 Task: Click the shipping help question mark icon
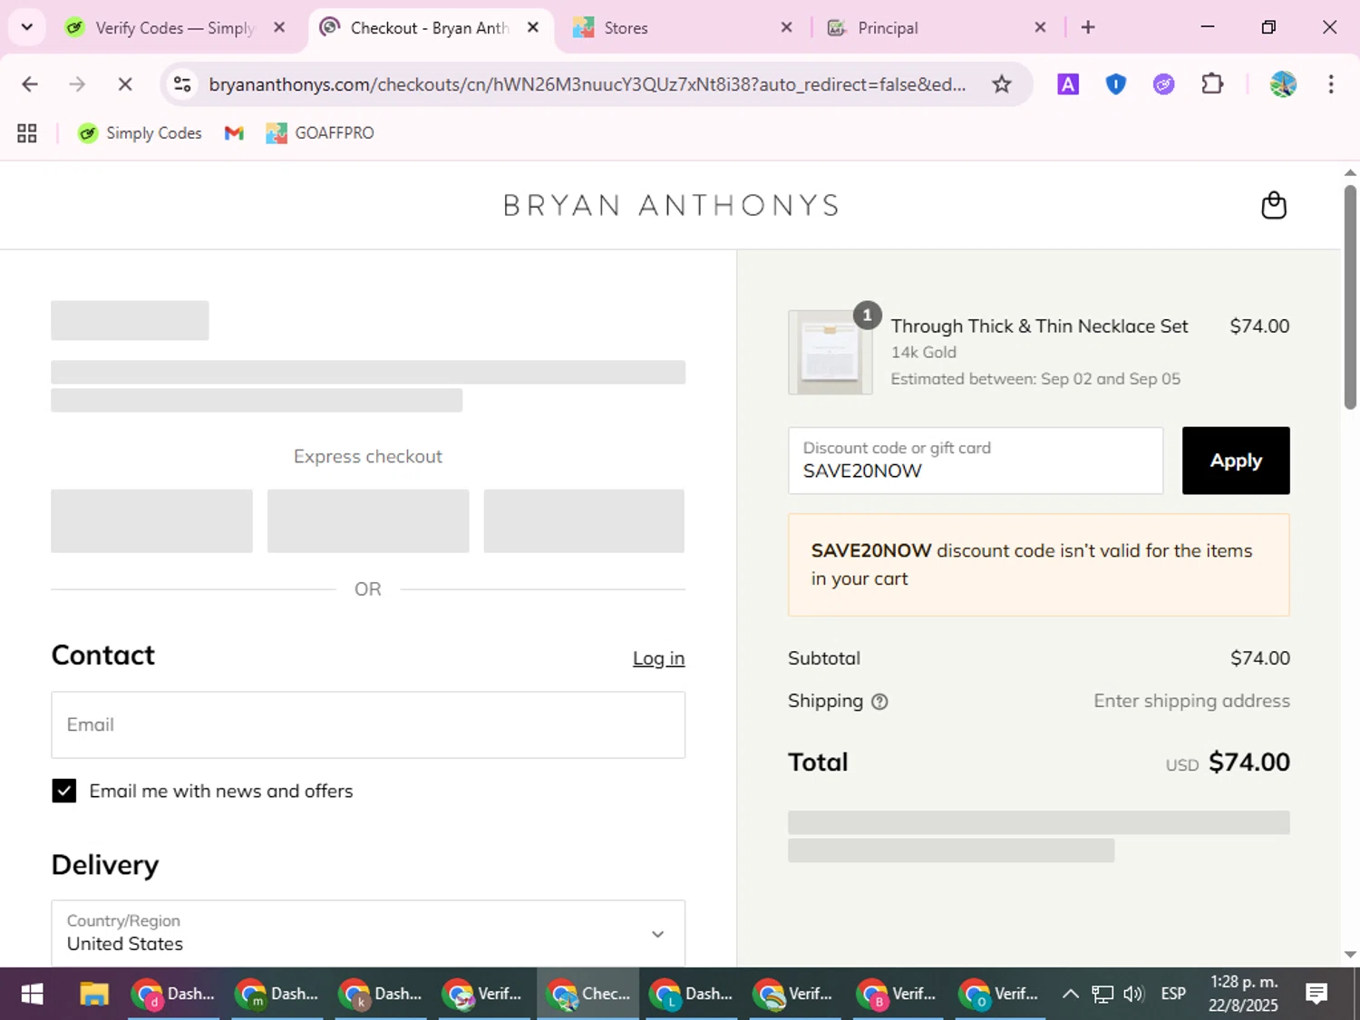(879, 702)
